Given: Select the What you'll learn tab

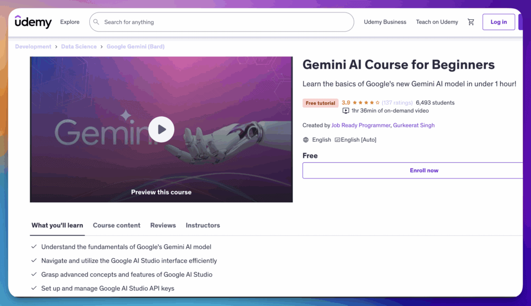Looking at the screenshot, I should 57,225.
